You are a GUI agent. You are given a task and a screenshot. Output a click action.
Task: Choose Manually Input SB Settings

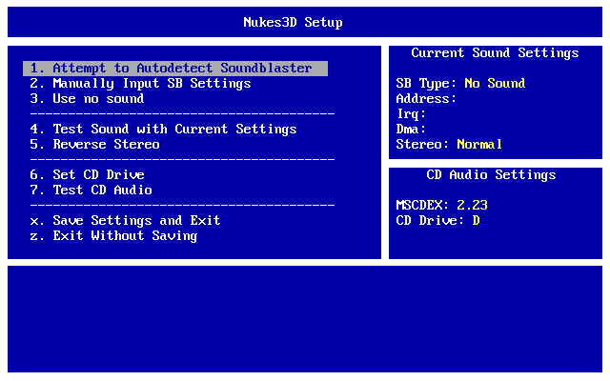coord(140,84)
